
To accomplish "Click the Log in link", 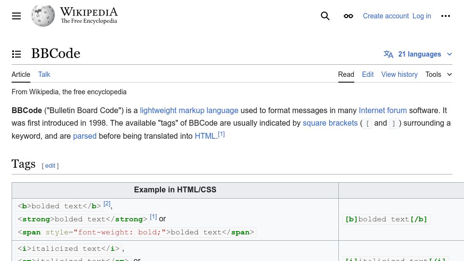I will click(x=421, y=16).
